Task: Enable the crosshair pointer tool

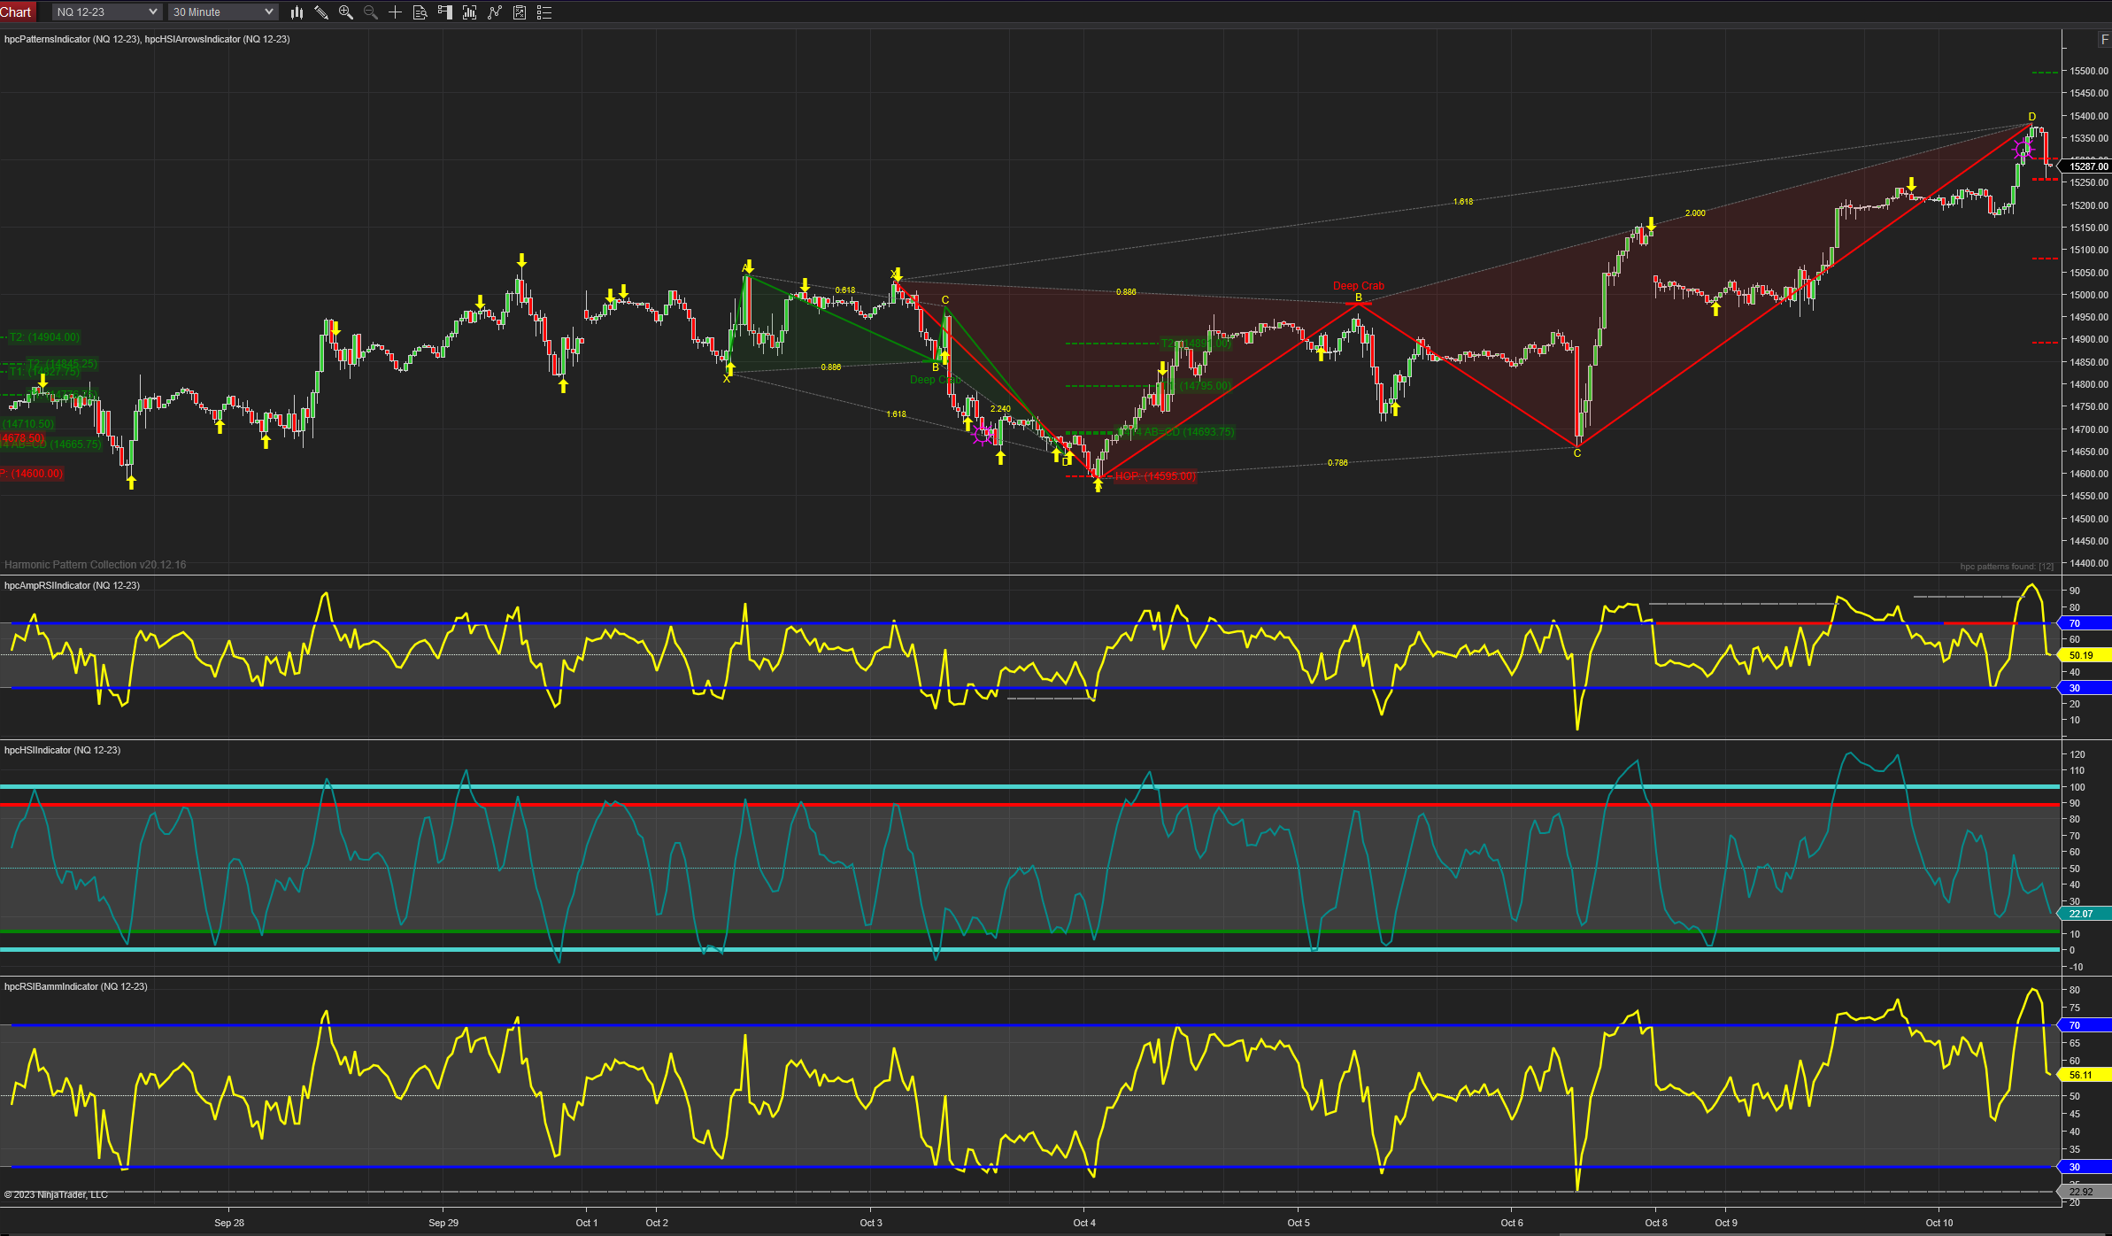Action: coord(396,12)
